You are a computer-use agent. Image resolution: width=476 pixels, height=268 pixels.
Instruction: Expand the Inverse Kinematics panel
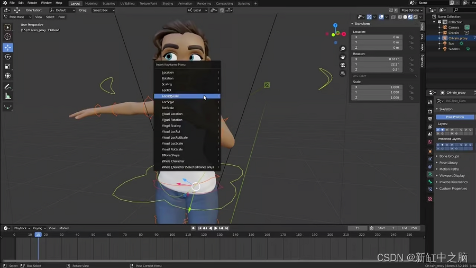tap(453, 182)
